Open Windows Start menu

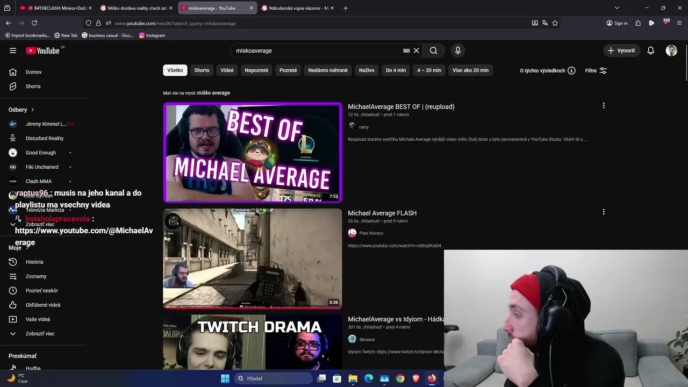click(225, 378)
